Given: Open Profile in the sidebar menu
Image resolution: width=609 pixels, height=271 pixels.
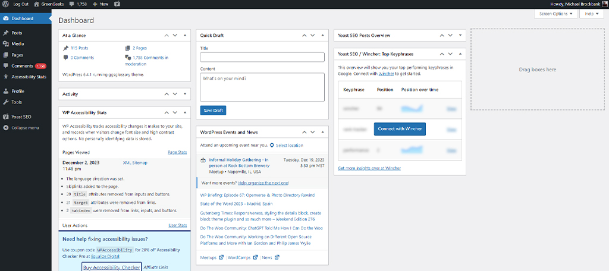Looking at the screenshot, I should (x=26, y=92).
